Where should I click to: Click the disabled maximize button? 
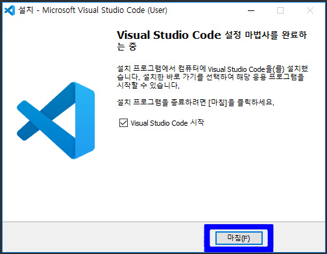click(280, 10)
